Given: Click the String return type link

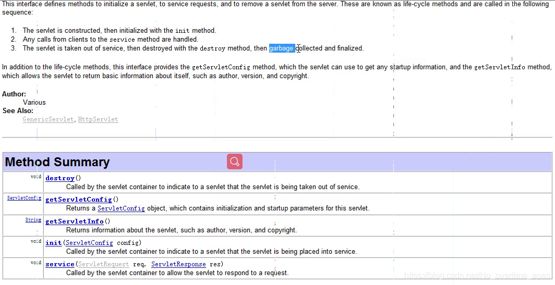Looking at the screenshot, I should tap(33, 220).
